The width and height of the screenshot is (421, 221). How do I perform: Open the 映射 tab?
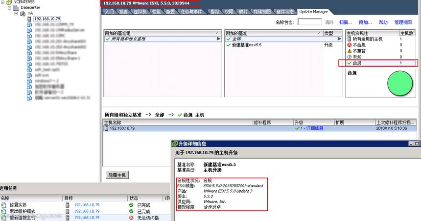pyautogui.click(x=243, y=12)
